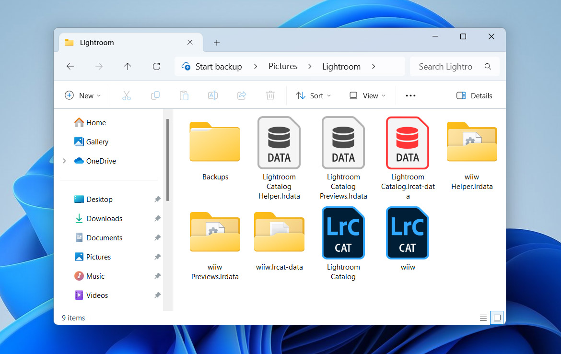Unpin Downloads using its pin icon
This screenshot has height=354, width=561.
coord(157,218)
